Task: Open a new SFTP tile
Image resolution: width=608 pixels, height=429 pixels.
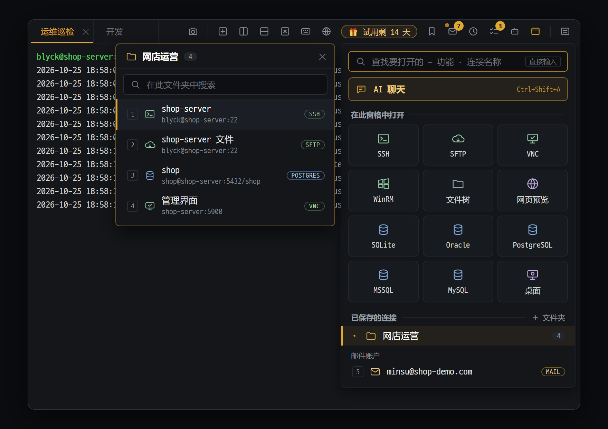Action: click(458, 145)
